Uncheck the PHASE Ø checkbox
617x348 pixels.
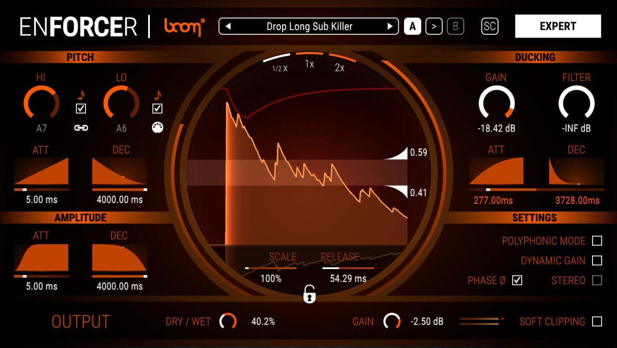tap(517, 281)
